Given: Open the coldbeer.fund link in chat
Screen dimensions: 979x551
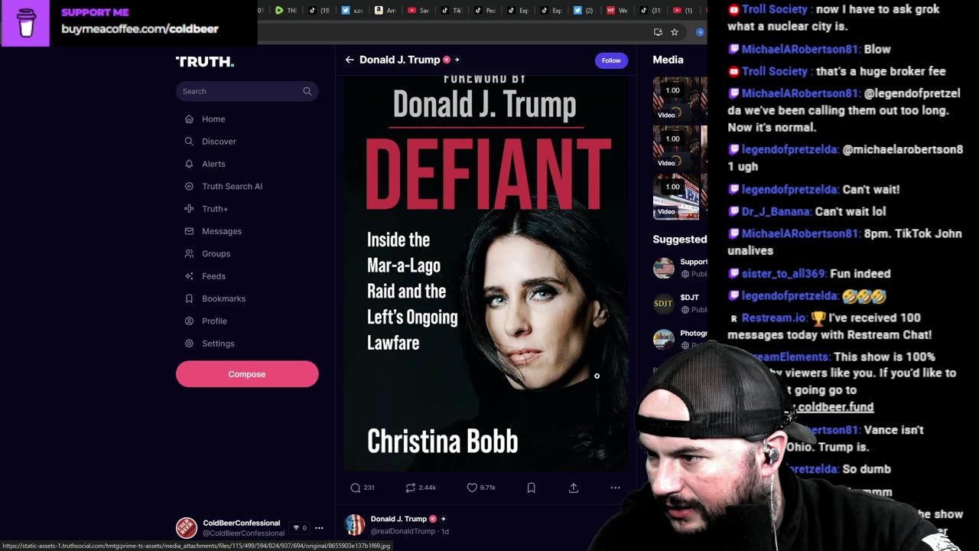Looking at the screenshot, I should pos(835,407).
